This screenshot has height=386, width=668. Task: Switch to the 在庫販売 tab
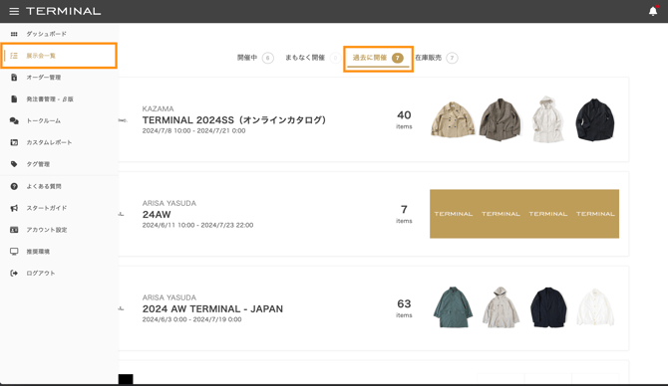[x=437, y=58]
